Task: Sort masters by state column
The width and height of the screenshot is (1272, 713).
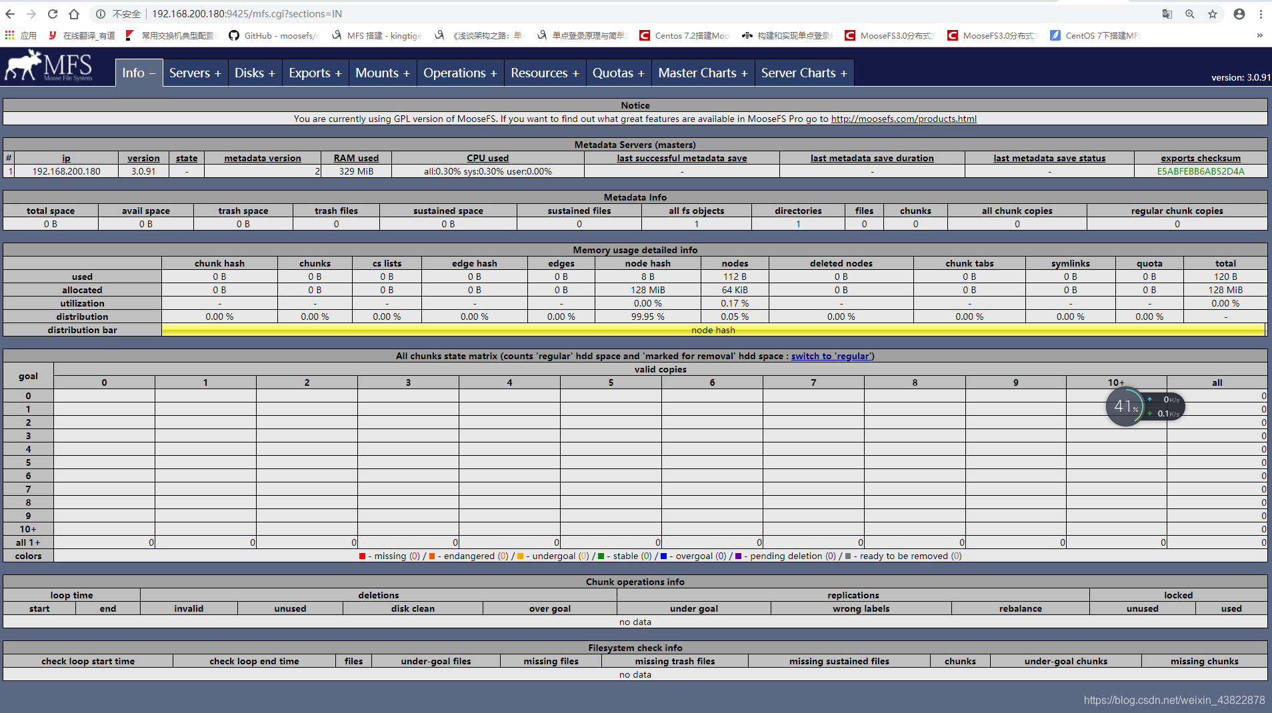Action: click(187, 158)
